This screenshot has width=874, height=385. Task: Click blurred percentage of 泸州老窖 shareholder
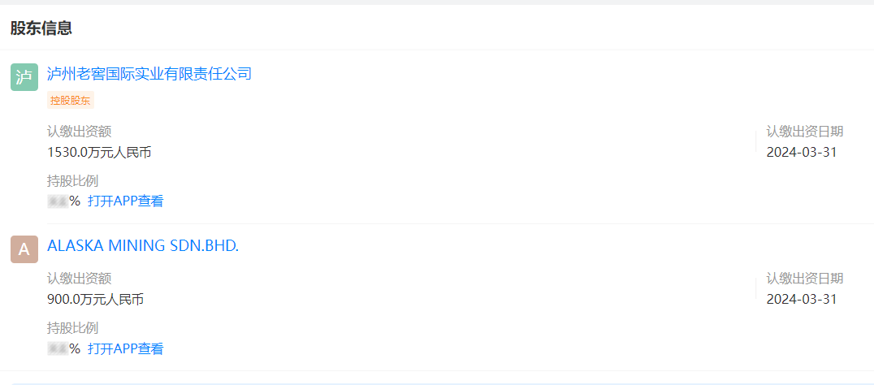click(x=58, y=201)
